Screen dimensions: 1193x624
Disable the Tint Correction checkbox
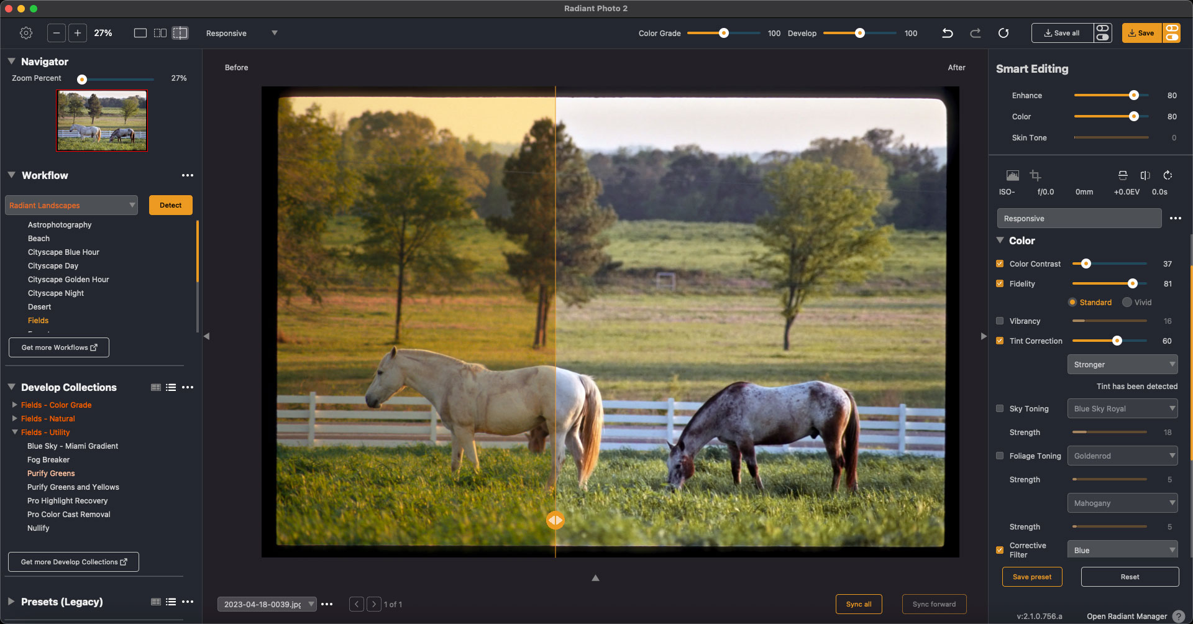1000,341
